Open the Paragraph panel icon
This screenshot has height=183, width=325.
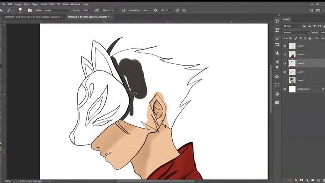tap(277, 68)
